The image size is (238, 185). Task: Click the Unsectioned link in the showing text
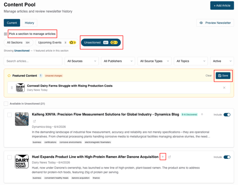coord(22,51)
